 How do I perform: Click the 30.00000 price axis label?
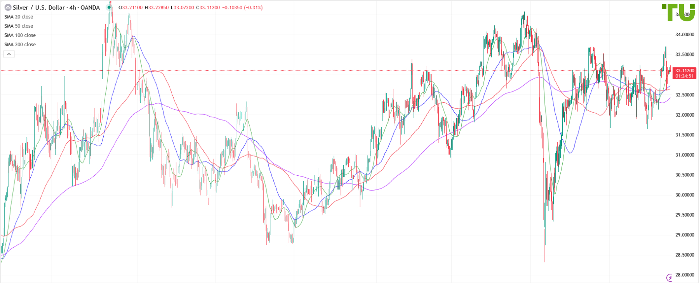685,195
